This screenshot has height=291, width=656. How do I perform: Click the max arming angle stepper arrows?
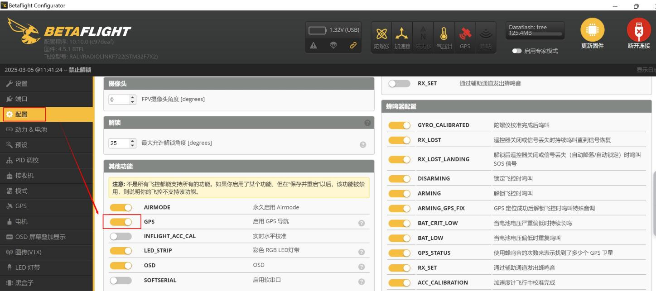132,143
